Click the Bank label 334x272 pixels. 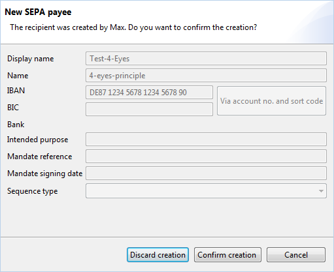(x=16, y=125)
